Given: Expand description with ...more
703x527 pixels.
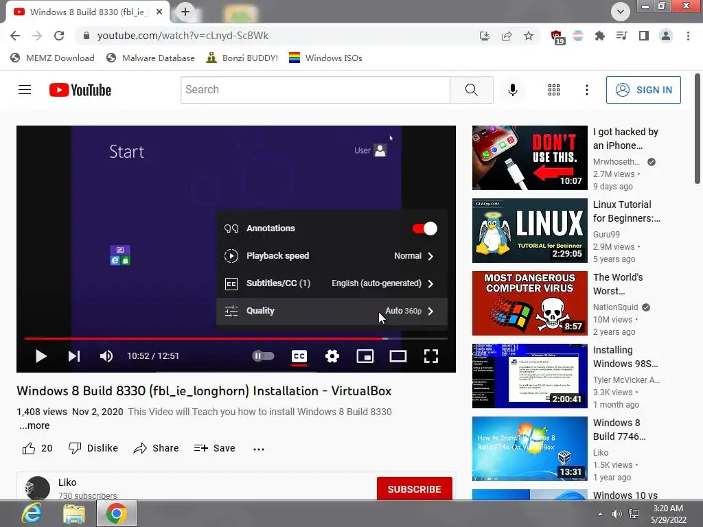Looking at the screenshot, I should pos(34,425).
